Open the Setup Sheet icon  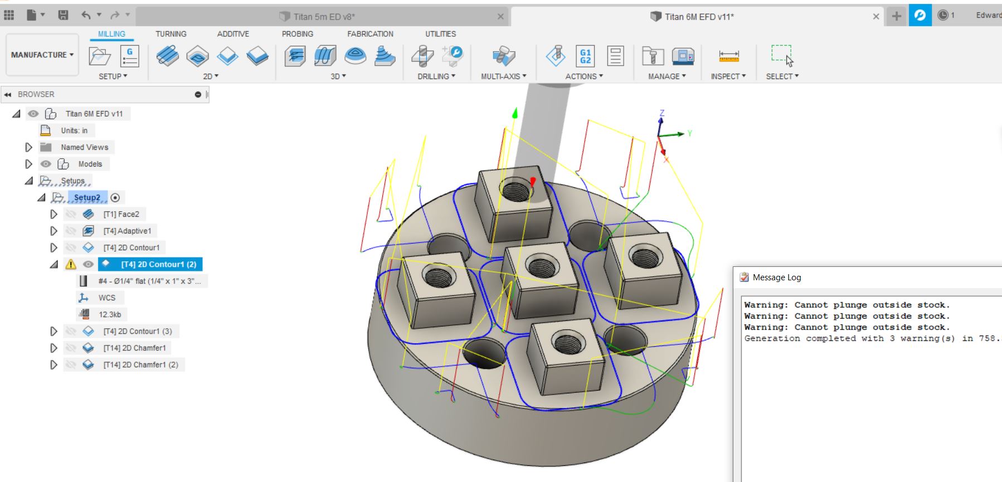[x=616, y=56]
